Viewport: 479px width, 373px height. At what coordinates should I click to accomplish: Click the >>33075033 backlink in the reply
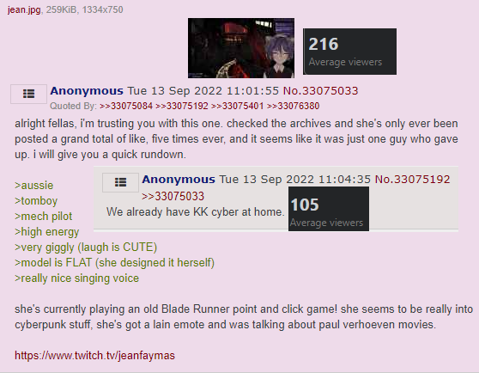click(173, 196)
